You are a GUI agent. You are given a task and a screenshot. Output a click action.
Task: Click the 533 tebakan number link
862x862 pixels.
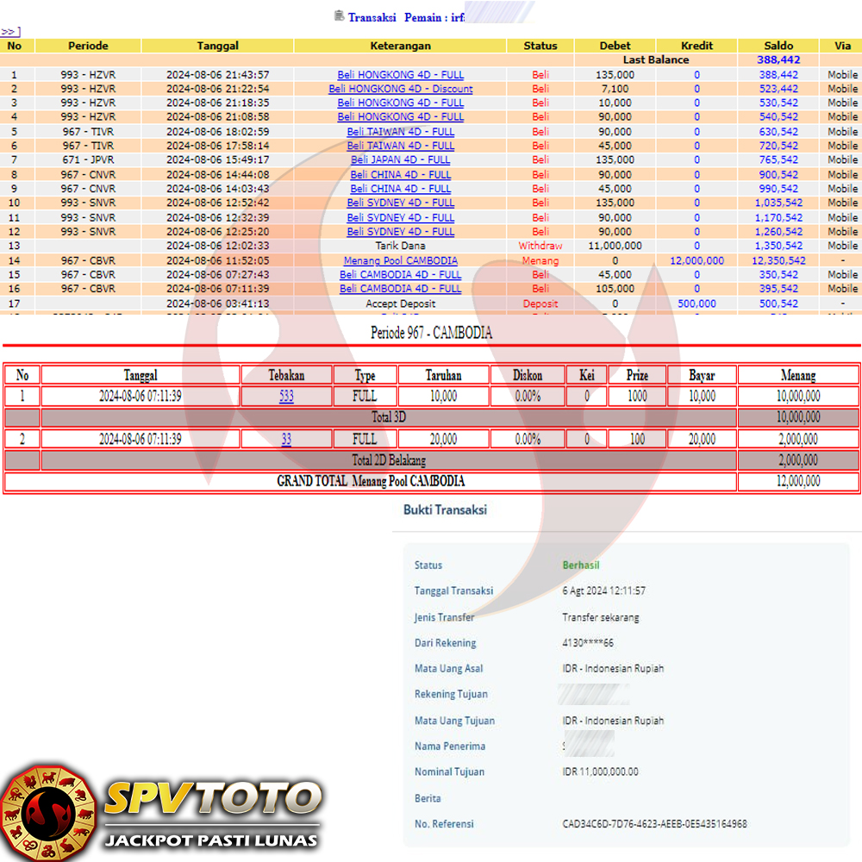point(286,397)
